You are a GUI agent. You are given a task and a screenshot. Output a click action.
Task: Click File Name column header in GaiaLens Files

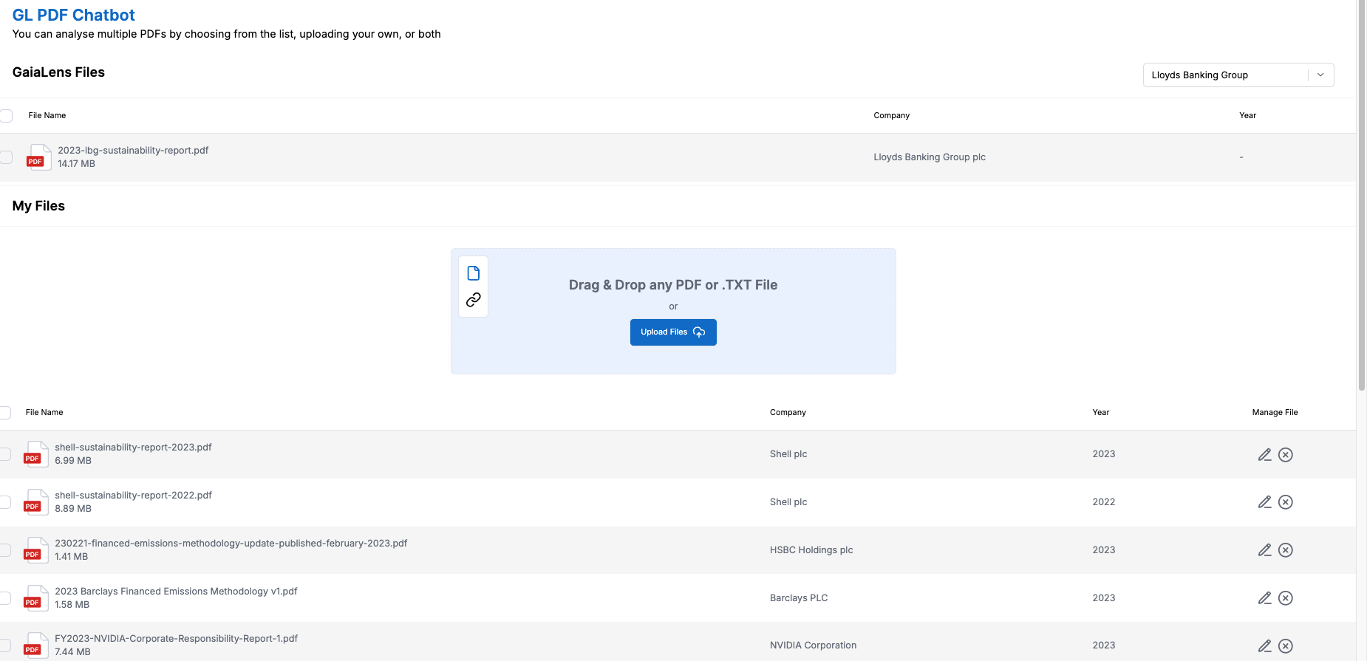tap(47, 115)
